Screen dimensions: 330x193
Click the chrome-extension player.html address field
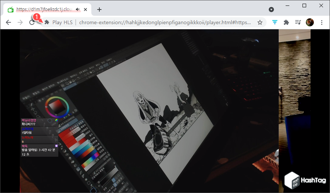click(x=165, y=22)
